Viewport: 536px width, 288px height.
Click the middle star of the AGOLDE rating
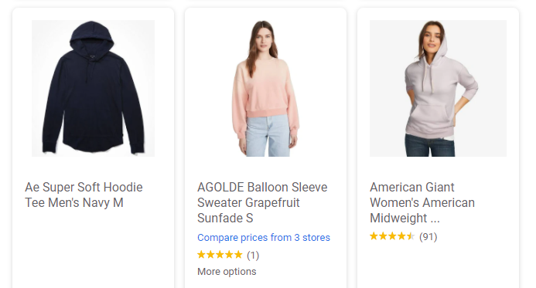(220, 255)
